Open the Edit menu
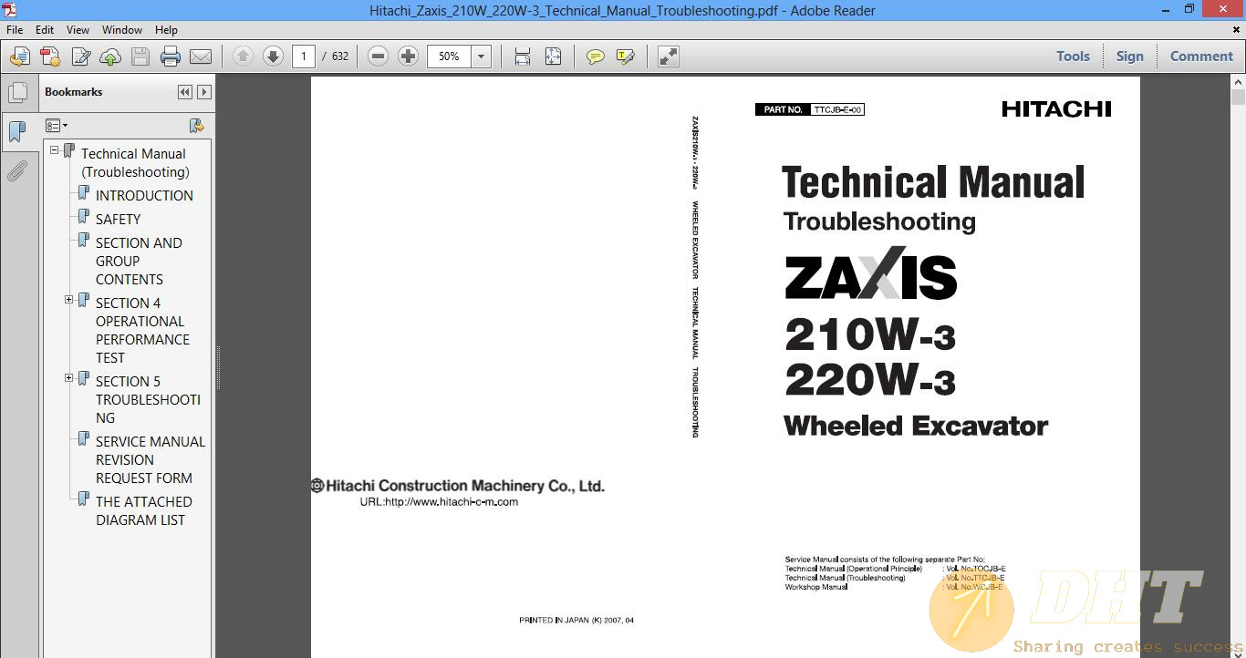 click(x=45, y=30)
